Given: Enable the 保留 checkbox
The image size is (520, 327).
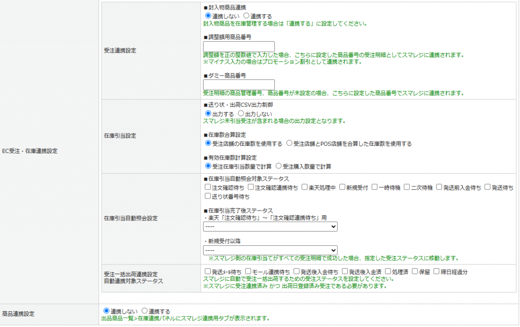Looking at the screenshot, I should click(415, 271).
